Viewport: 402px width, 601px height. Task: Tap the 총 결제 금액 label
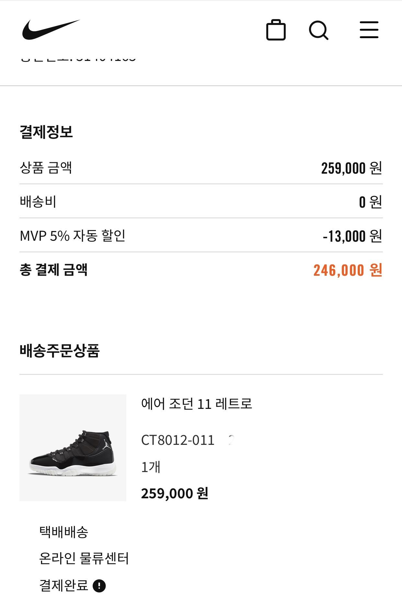click(54, 270)
